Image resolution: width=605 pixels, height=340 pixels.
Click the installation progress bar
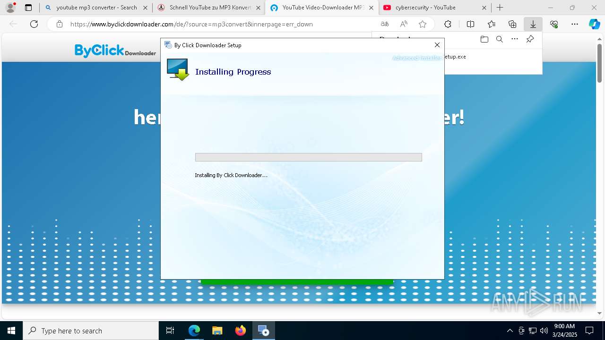[309, 157]
